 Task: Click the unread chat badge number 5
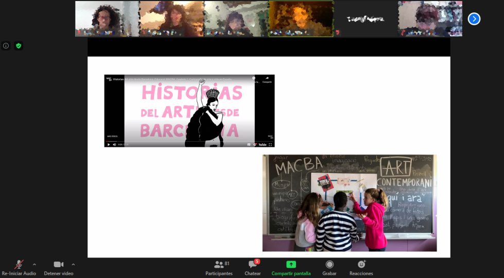coord(257,262)
